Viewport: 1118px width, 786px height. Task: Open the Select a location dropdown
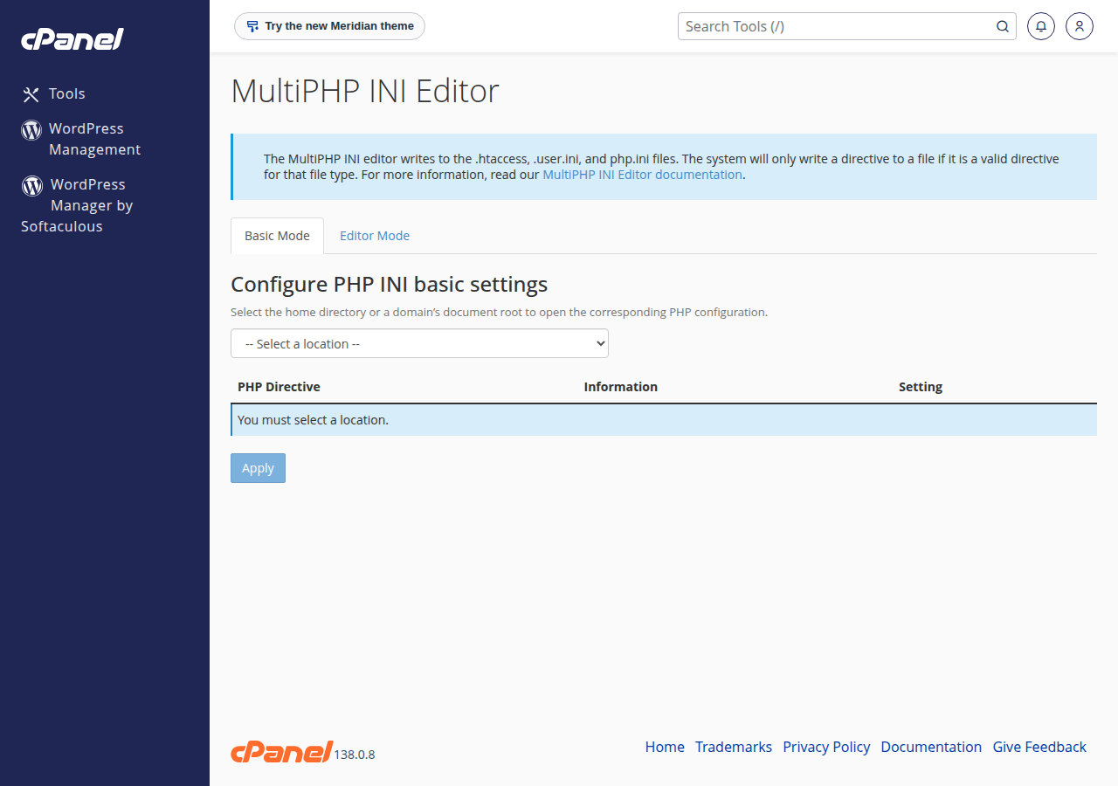pyautogui.click(x=419, y=343)
